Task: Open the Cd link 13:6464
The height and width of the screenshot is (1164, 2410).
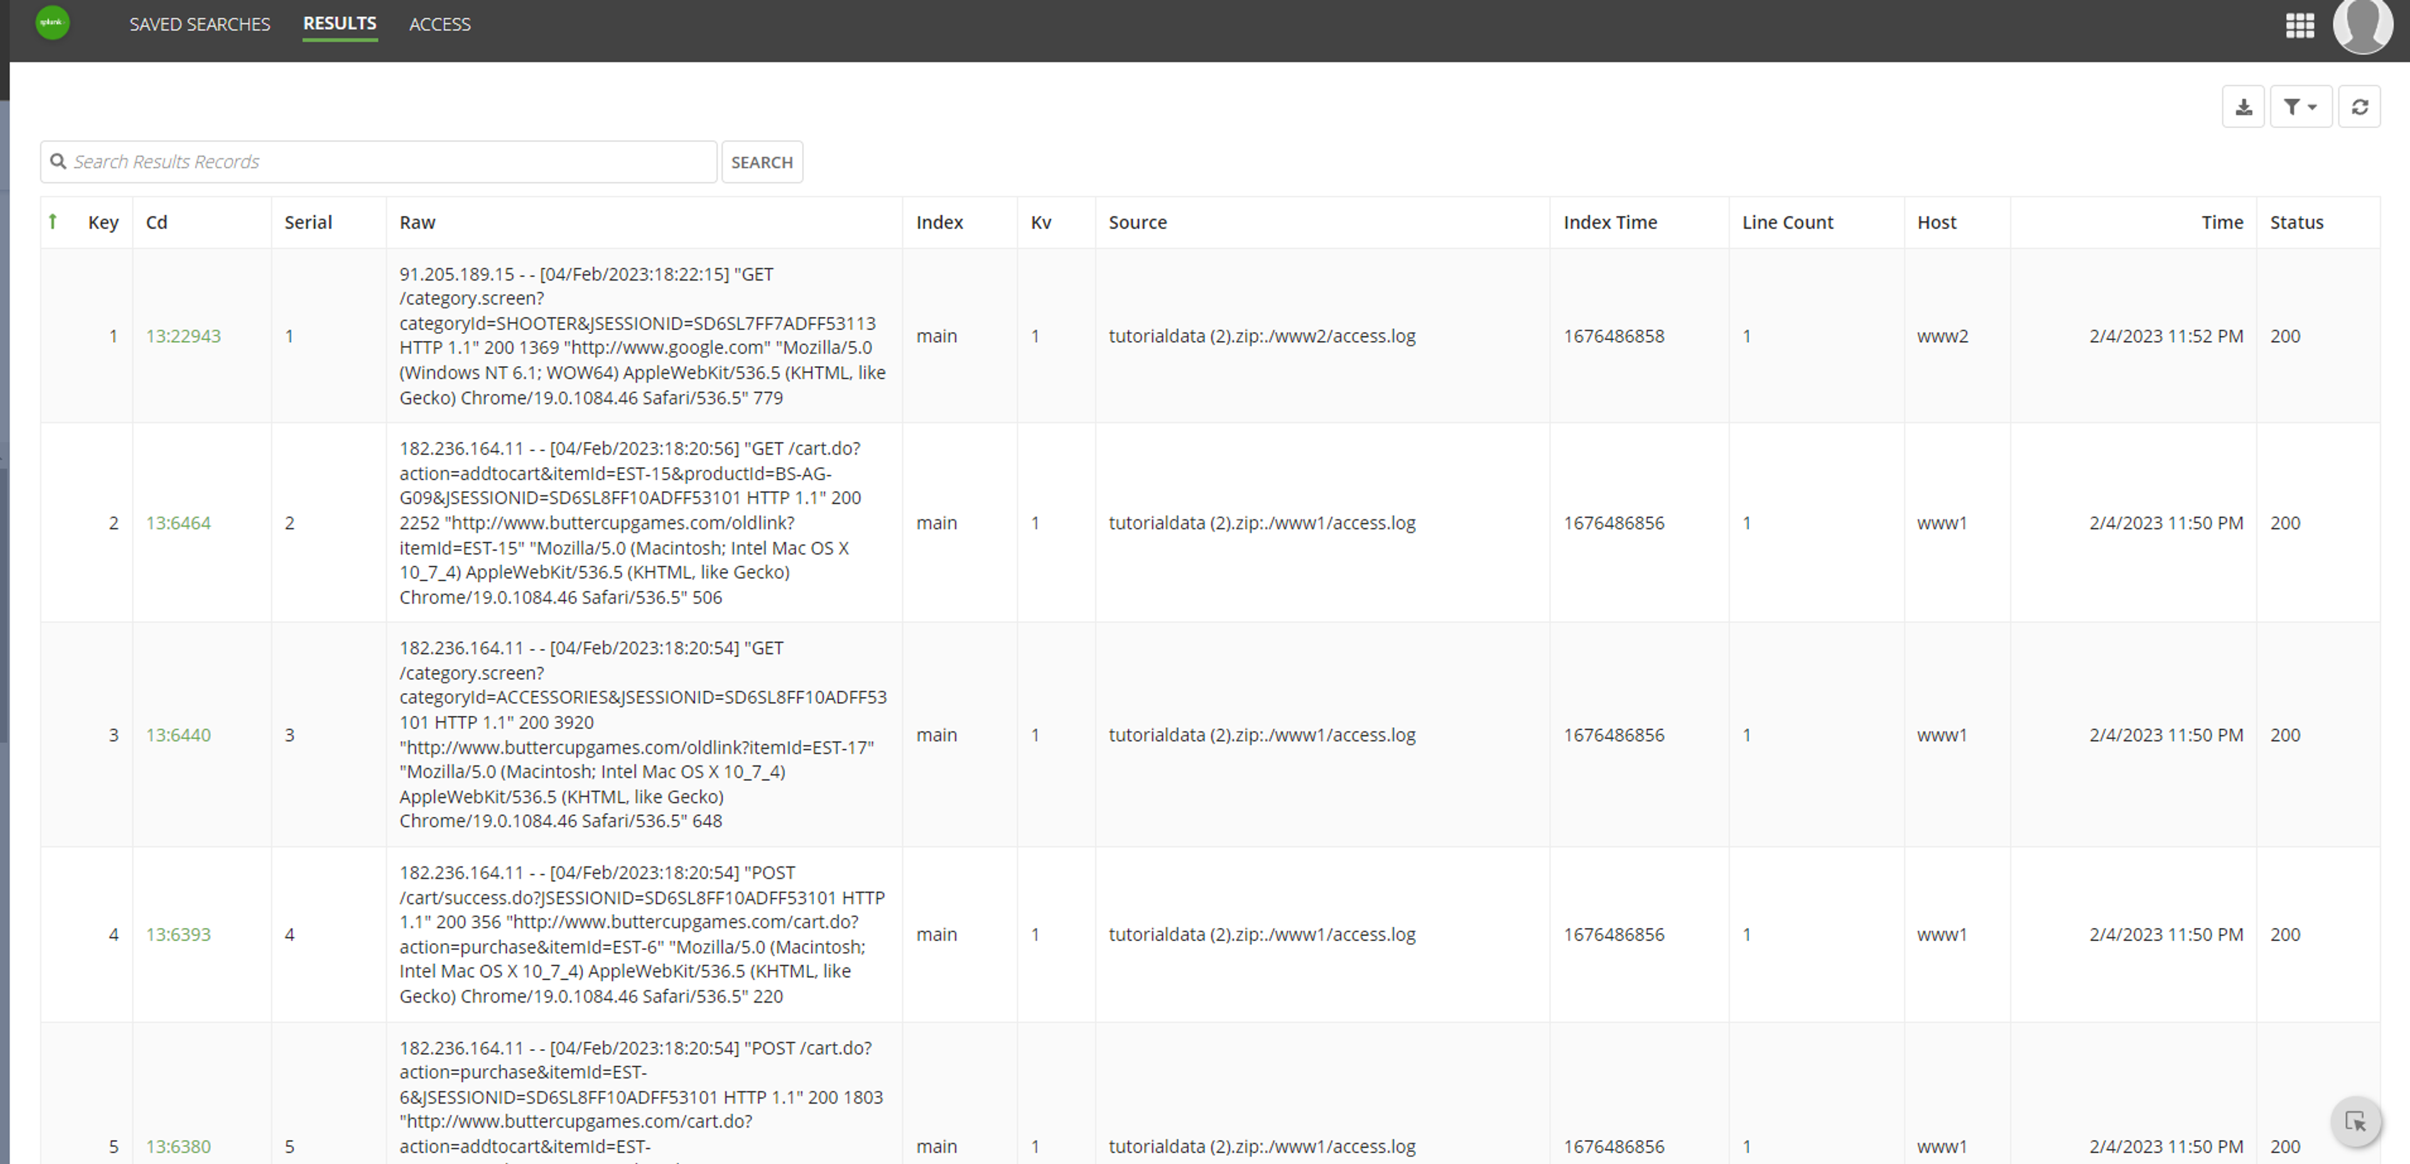Action: [179, 523]
